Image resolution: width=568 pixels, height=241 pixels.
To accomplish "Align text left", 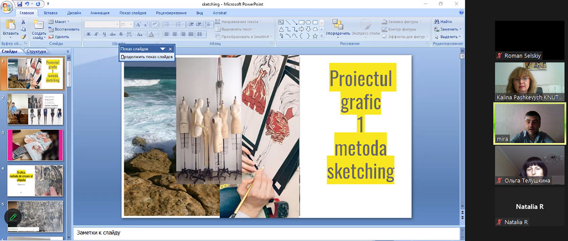I will 167,34.
